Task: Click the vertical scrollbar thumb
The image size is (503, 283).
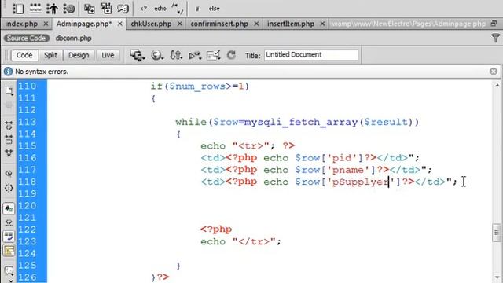Action: [x=497, y=233]
